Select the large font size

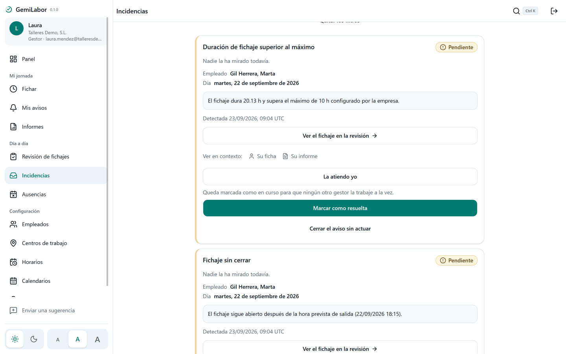point(97,339)
